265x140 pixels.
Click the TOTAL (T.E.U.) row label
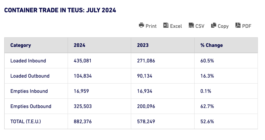click(26, 122)
